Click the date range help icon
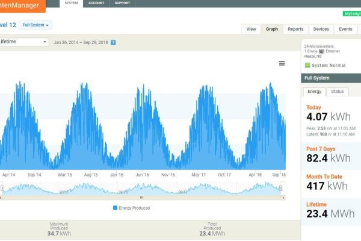 pyautogui.click(x=113, y=43)
